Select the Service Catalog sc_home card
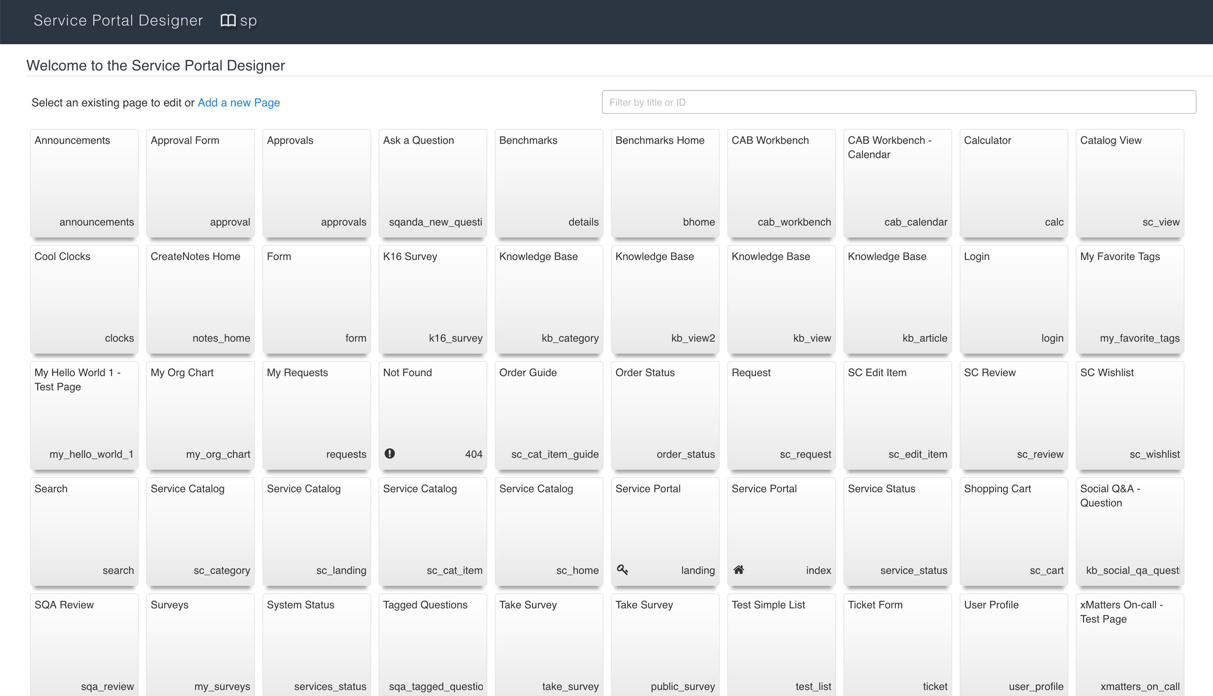Image resolution: width=1213 pixels, height=696 pixels. coord(549,532)
